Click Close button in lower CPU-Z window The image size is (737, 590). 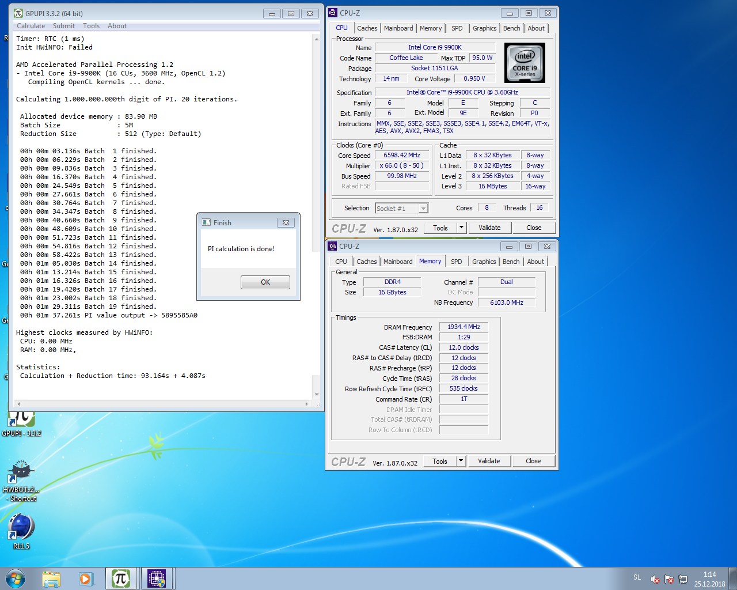533,461
